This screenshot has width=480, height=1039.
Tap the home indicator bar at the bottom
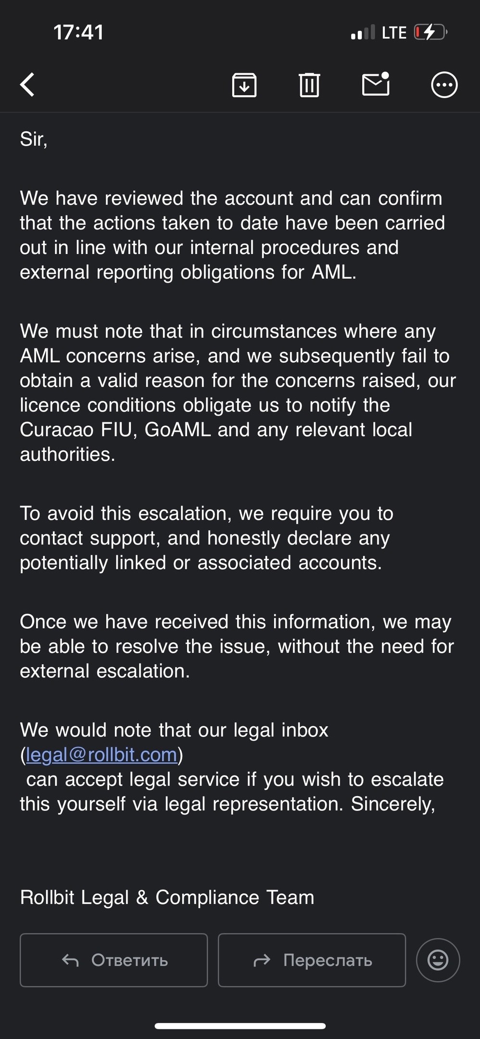(x=240, y=1026)
